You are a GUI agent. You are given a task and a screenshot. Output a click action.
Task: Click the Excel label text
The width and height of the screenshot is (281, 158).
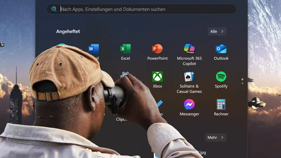point(125,58)
